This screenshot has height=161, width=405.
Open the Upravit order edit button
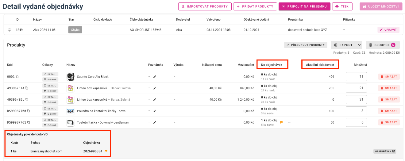pyautogui.click(x=388, y=30)
